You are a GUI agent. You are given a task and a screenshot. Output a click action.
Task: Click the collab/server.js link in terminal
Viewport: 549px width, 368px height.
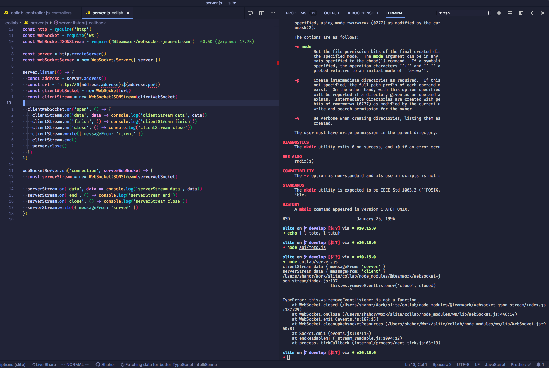click(x=318, y=261)
